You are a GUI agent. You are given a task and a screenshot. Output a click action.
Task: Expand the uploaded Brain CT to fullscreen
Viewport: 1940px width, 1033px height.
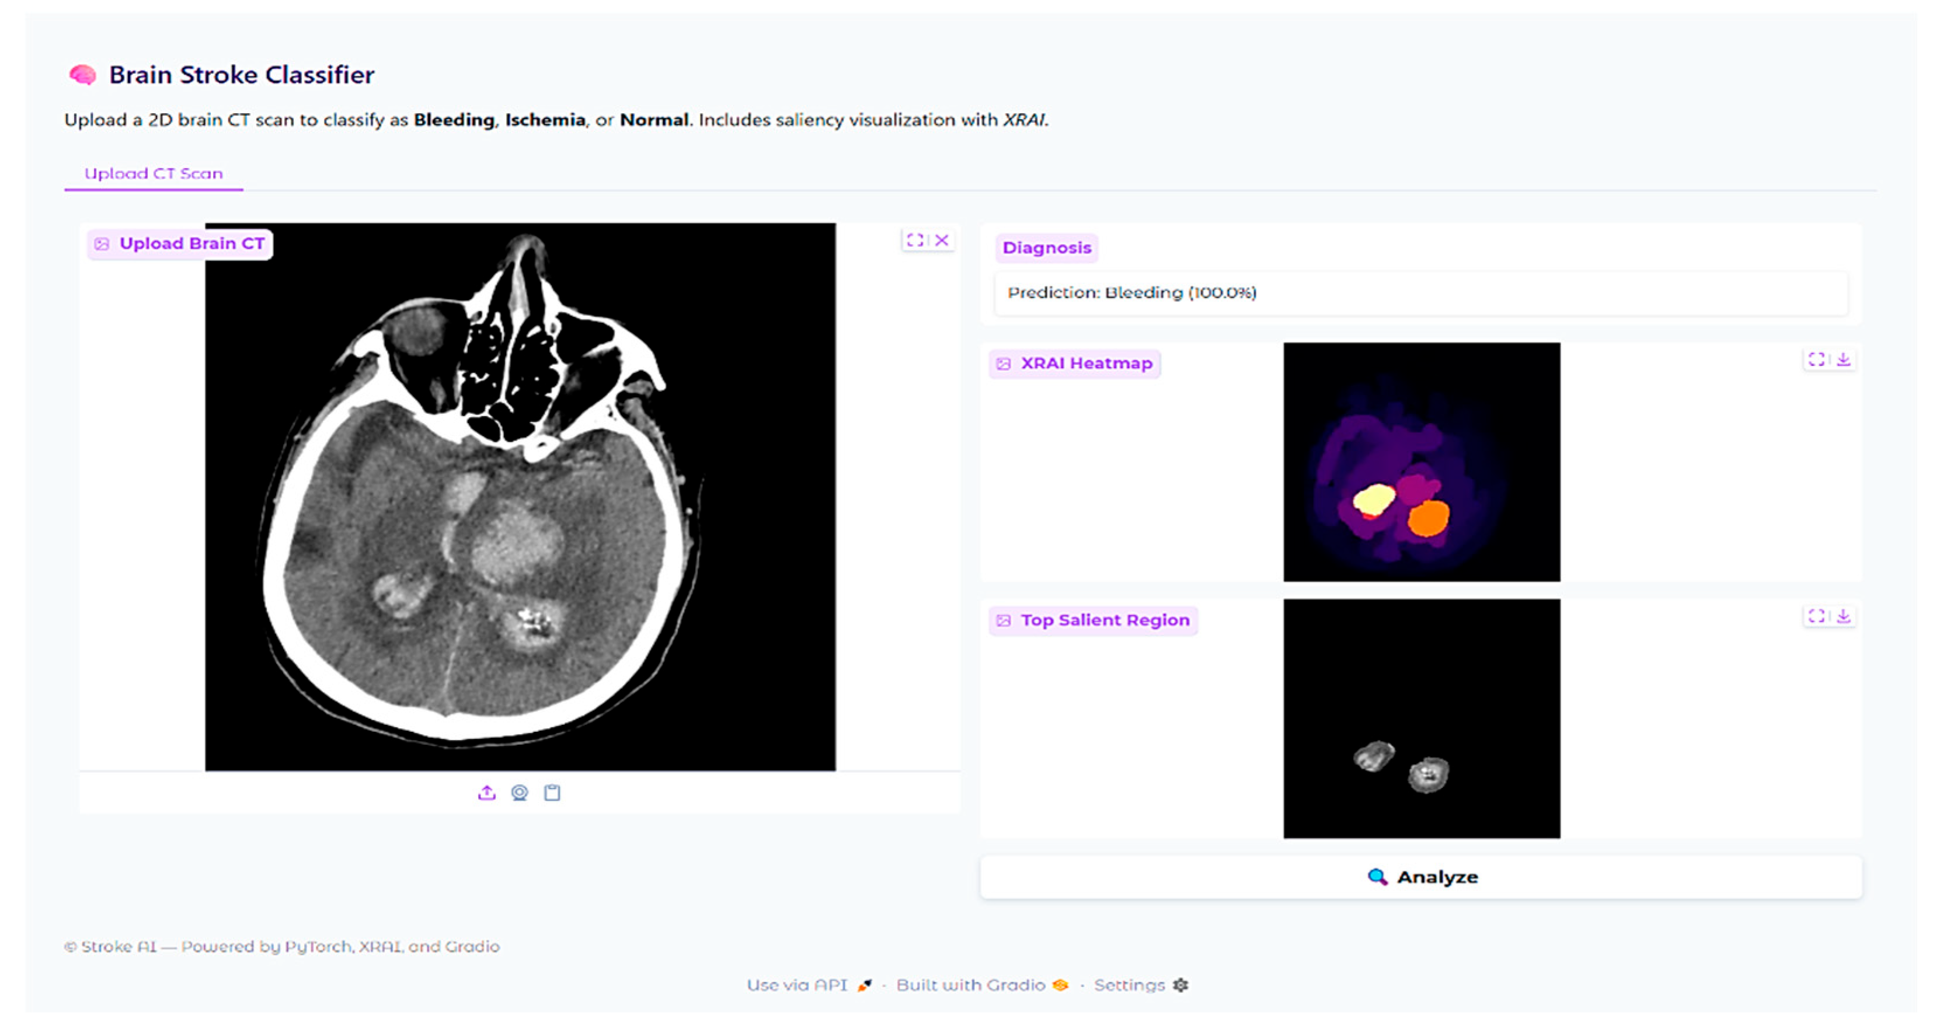point(914,240)
